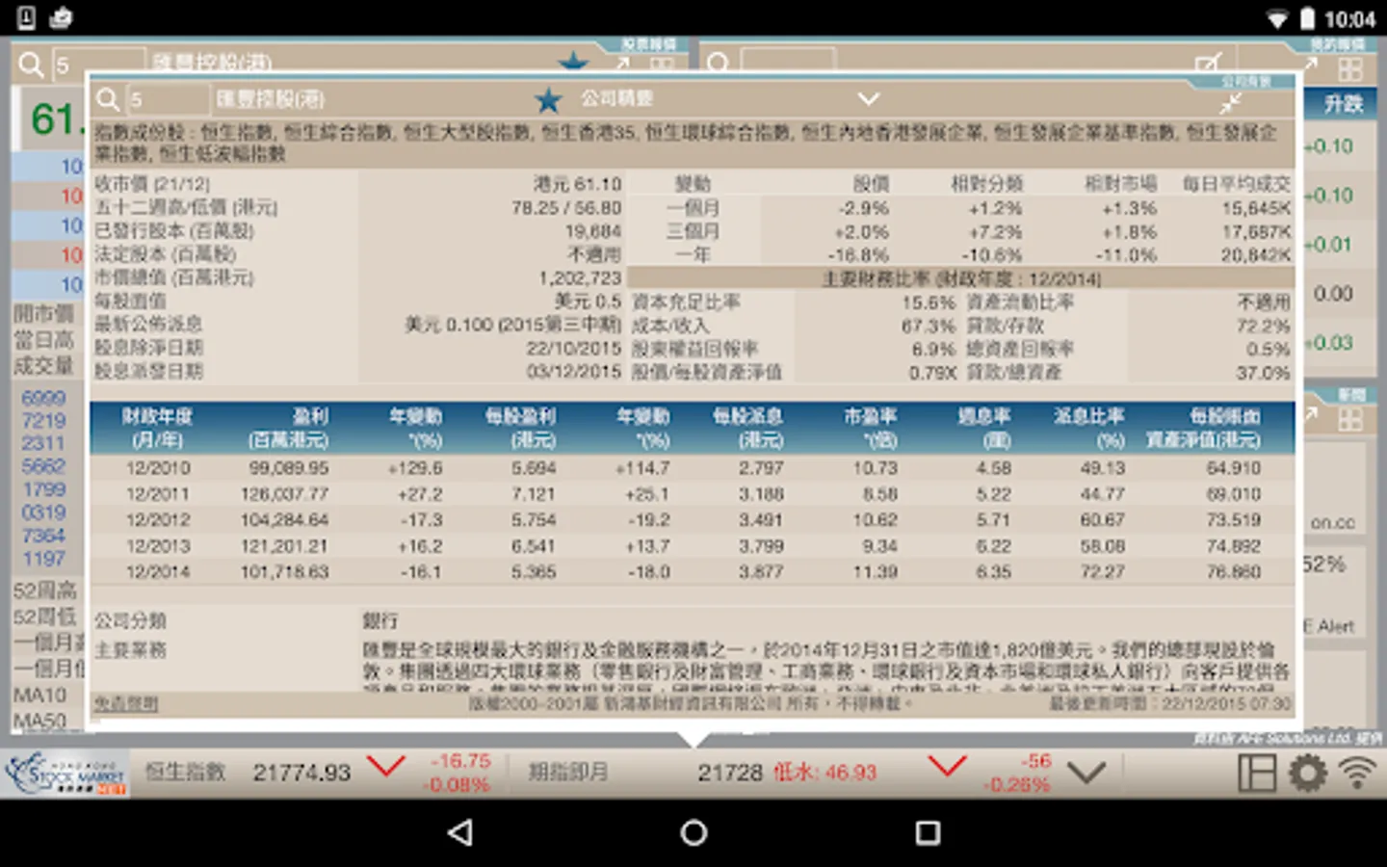The width and height of the screenshot is (1387, 867).
Task: Open grid icon at top right panel
Action: 1349,68
